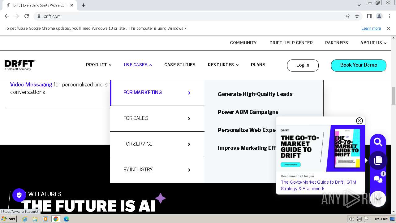Click the blue shield privacy badge
Screen dimensions: 396x223
pyautogui.click(x=19, y=195)
